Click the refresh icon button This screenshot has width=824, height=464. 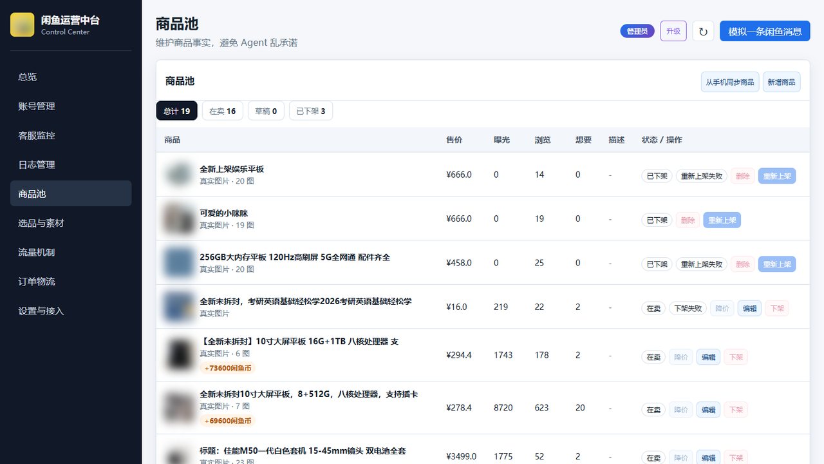tap(703, 31)
